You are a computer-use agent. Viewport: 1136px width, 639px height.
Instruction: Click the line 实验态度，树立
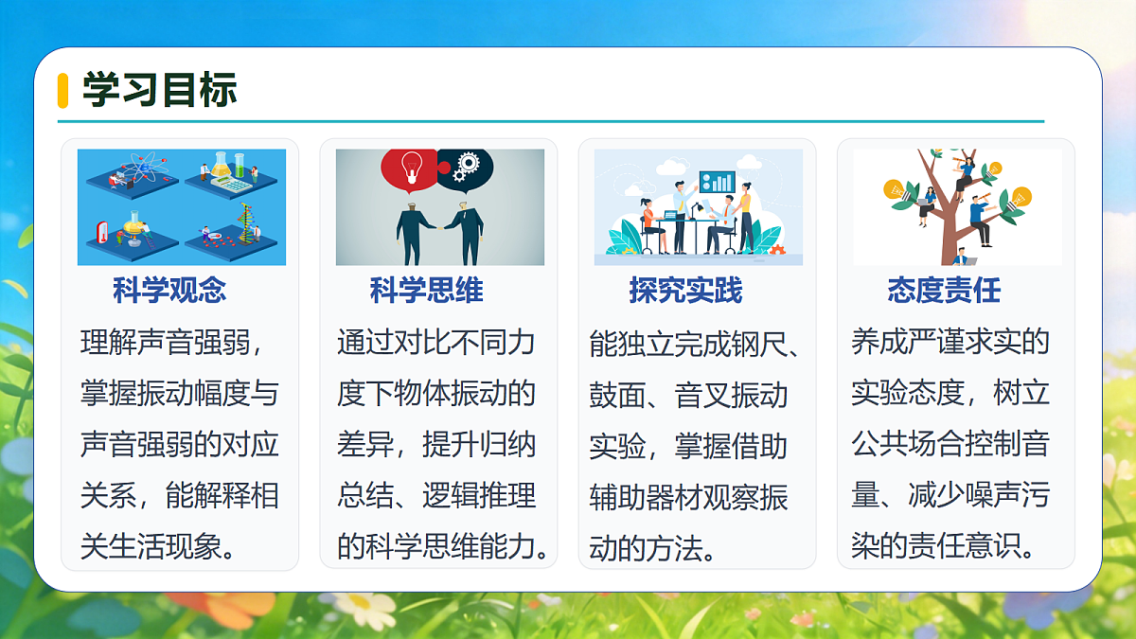[x=950, y=393]
